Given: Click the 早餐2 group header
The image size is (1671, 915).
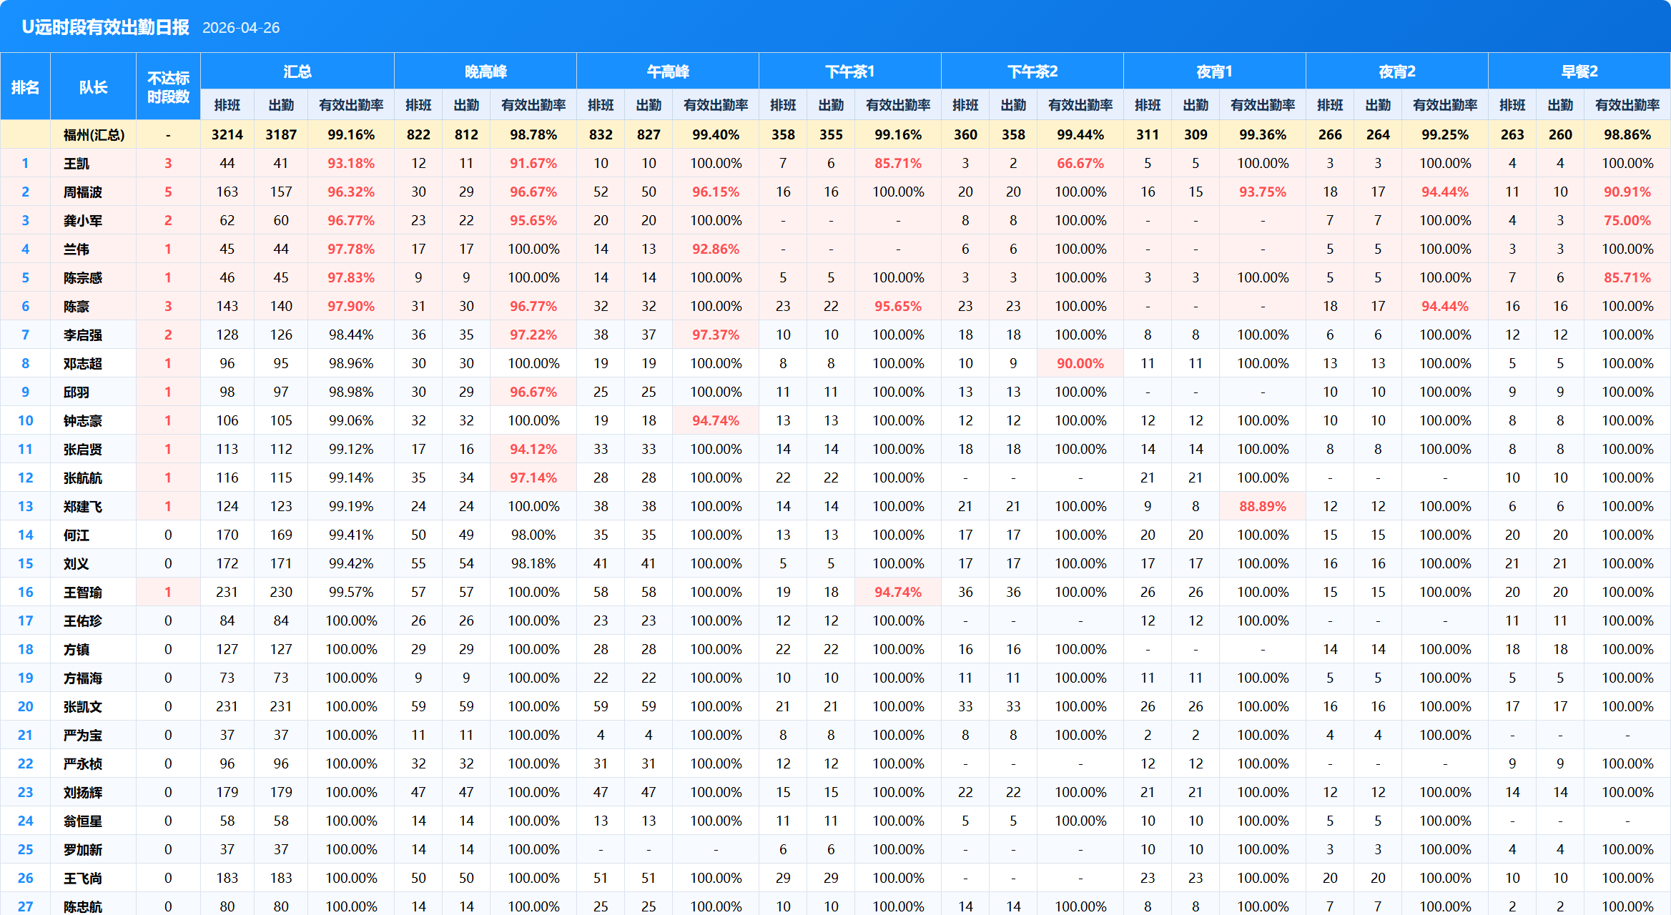Looking at the screenshot, I should (x=1579, y=71).
